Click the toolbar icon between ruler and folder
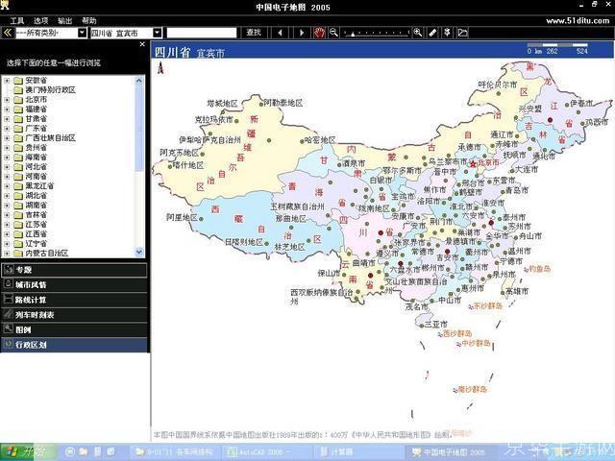The height and width of the screenshot is (461, 615). click(447, 33)
